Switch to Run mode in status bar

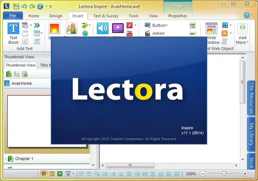pyautogui.click(x=52, y=174)
